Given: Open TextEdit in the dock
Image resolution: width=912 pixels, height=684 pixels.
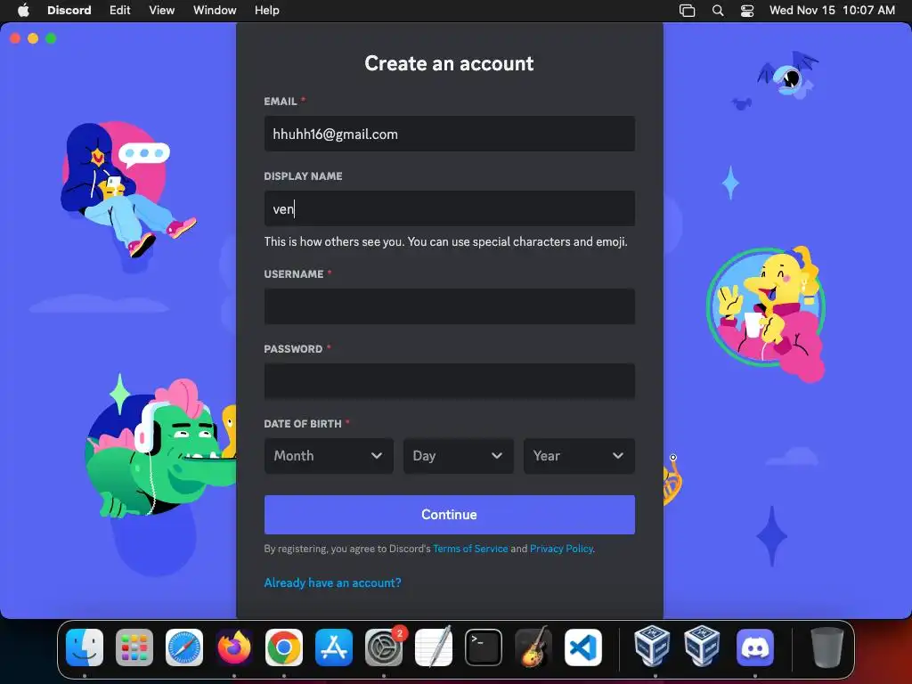Looking at the screenshot, I should [434, 647].
